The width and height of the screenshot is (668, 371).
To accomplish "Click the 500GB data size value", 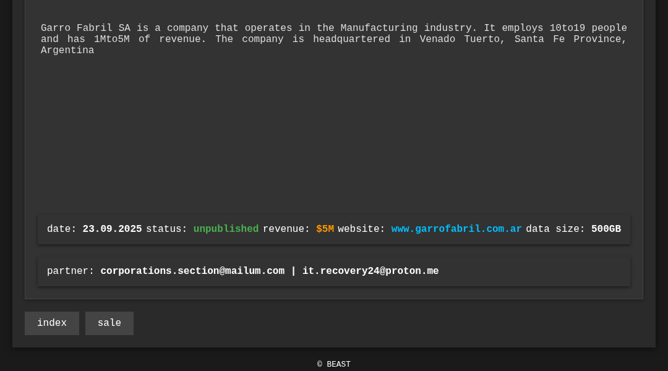I will (606, 229).
